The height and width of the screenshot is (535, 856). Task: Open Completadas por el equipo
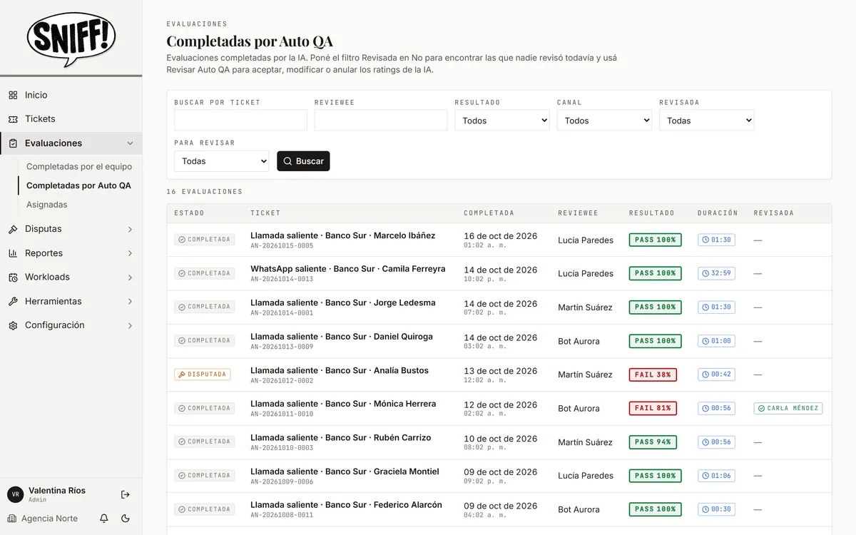[79, 166]
